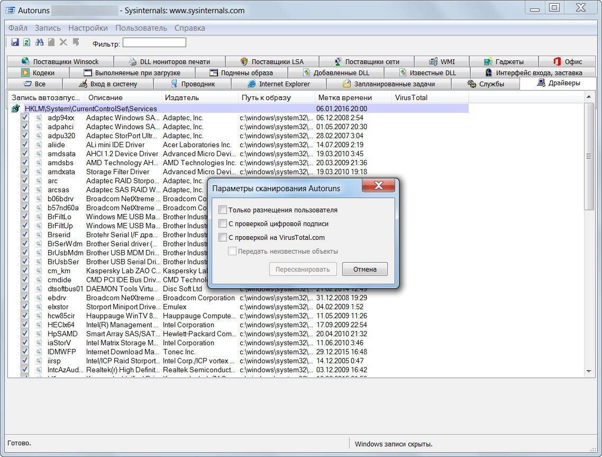Uncheck the aliide driver entry

[x=25, y=144]
